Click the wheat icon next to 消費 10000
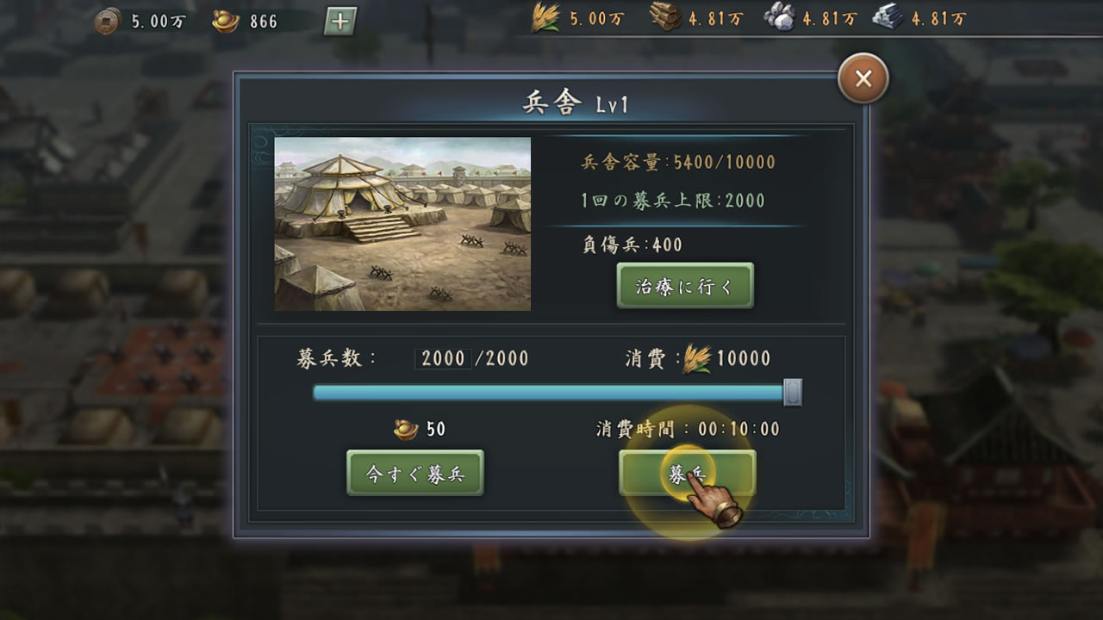 pos(697,359)
